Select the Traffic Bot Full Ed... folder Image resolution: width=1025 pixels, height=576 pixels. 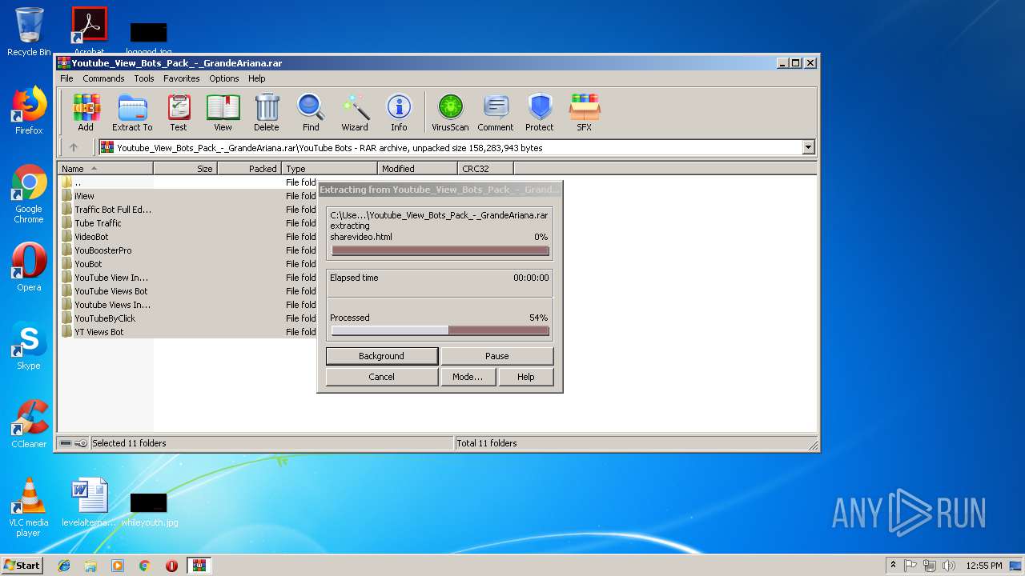coord(112,210)
